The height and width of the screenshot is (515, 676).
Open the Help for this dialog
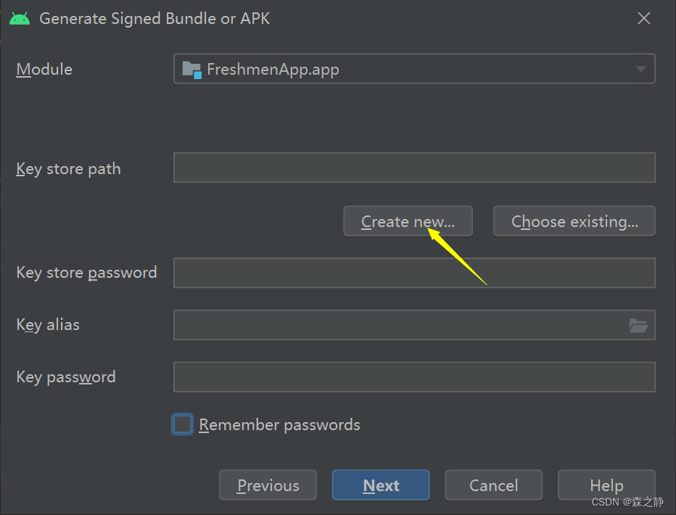pos(606,485)
